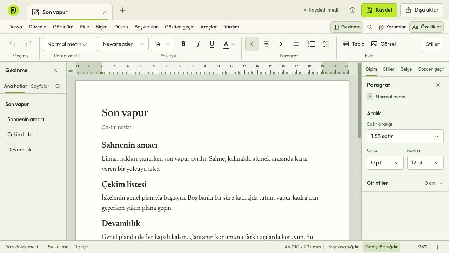Click the Dışa aktar button
Viewport: 449px width, 253px height.
point(422,10)
